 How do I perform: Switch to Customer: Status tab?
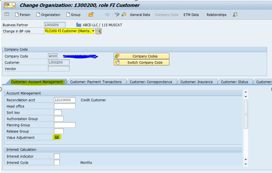[234, 82]
